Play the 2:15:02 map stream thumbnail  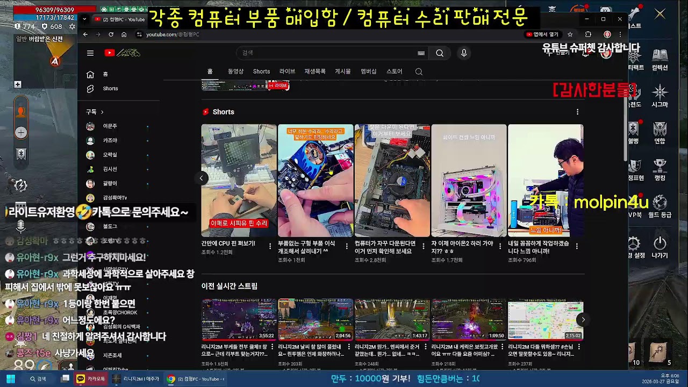tap(546, 320)
